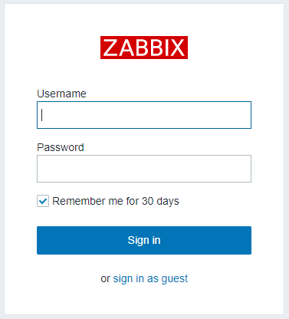Click the blinking caret in Username field
This screenshot has width=289, height=319.
click(42, 115)
